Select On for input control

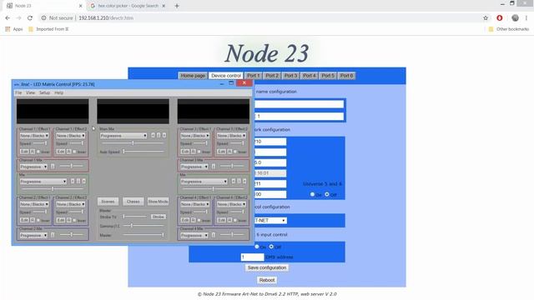coord(257,247)
